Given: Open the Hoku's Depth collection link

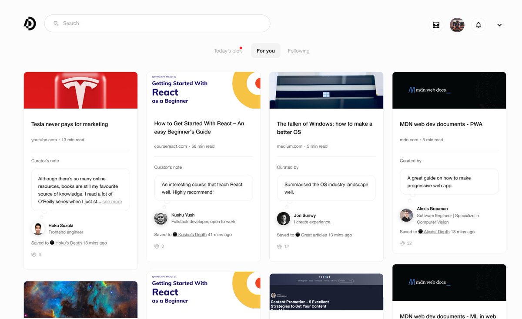Looking at the screenshot, I should coord(68,243).
